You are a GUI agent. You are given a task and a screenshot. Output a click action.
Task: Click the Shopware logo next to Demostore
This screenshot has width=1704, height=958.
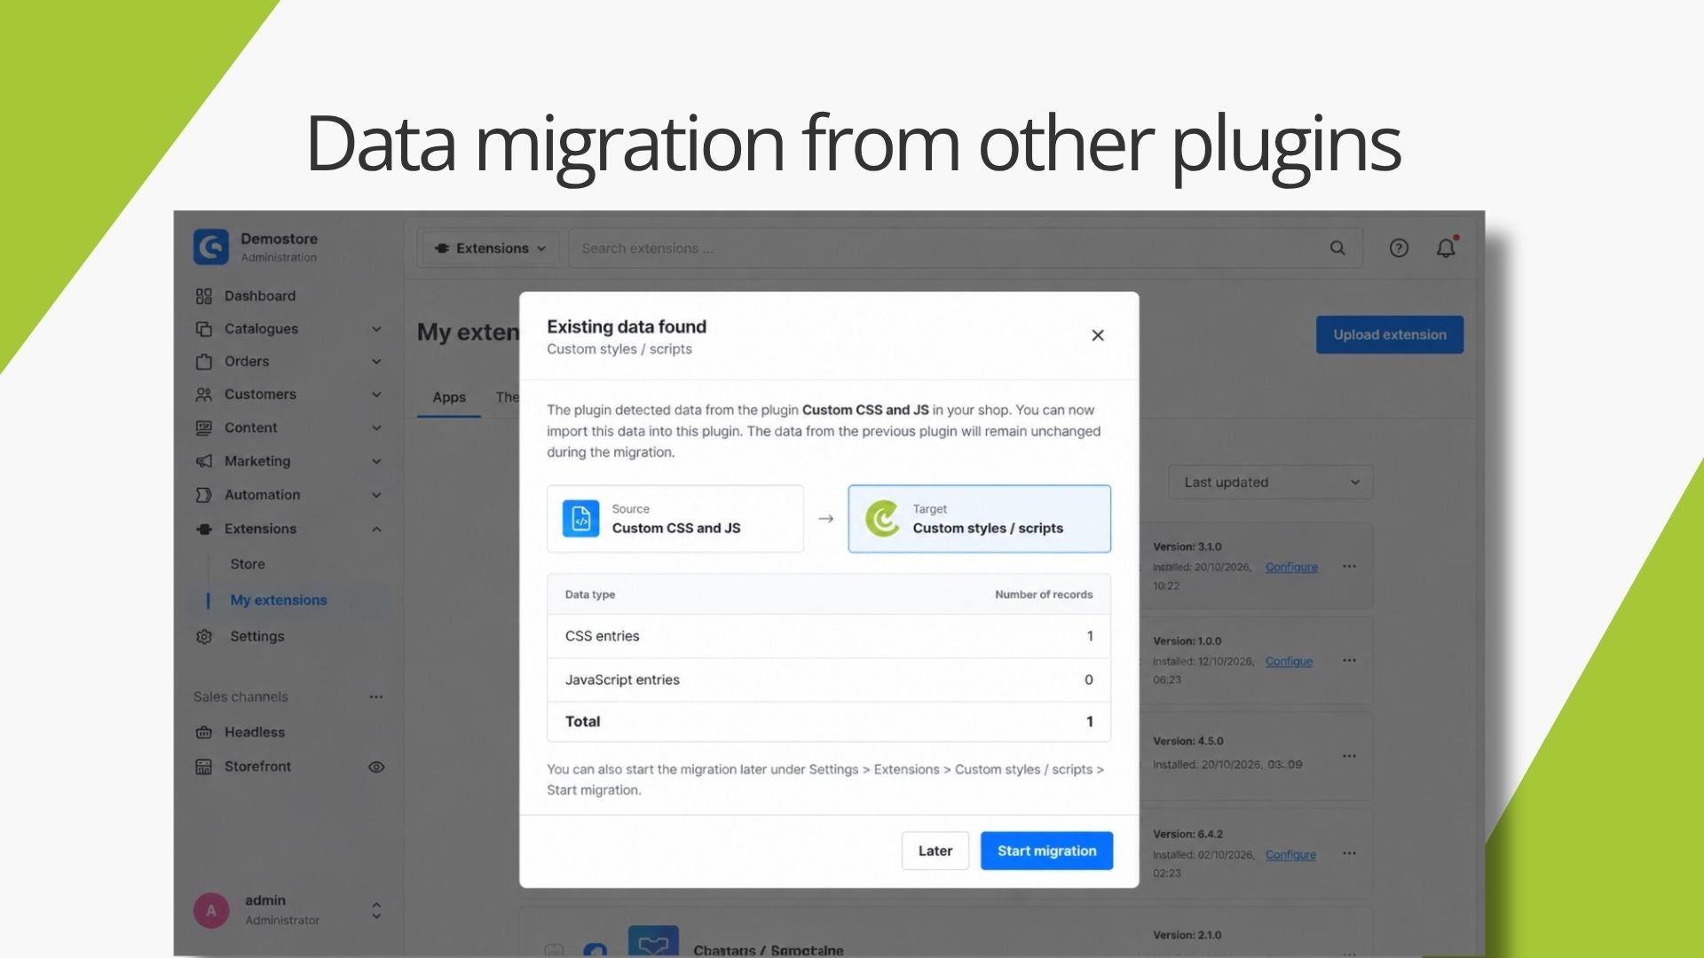tap(211, 247)
